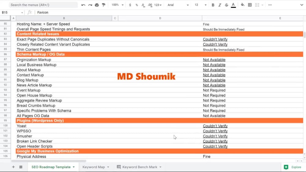Open the All Sheets list icon
Image resolution: width=306 pixels, height=172 pixels.
(x=21, y=167)
